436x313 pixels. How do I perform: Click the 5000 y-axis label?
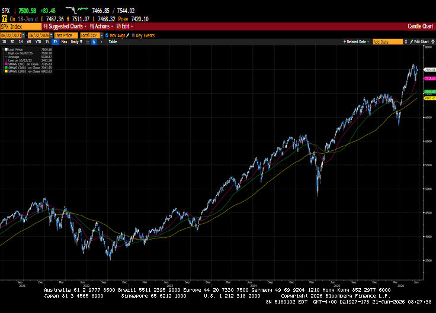click(428, 189)
